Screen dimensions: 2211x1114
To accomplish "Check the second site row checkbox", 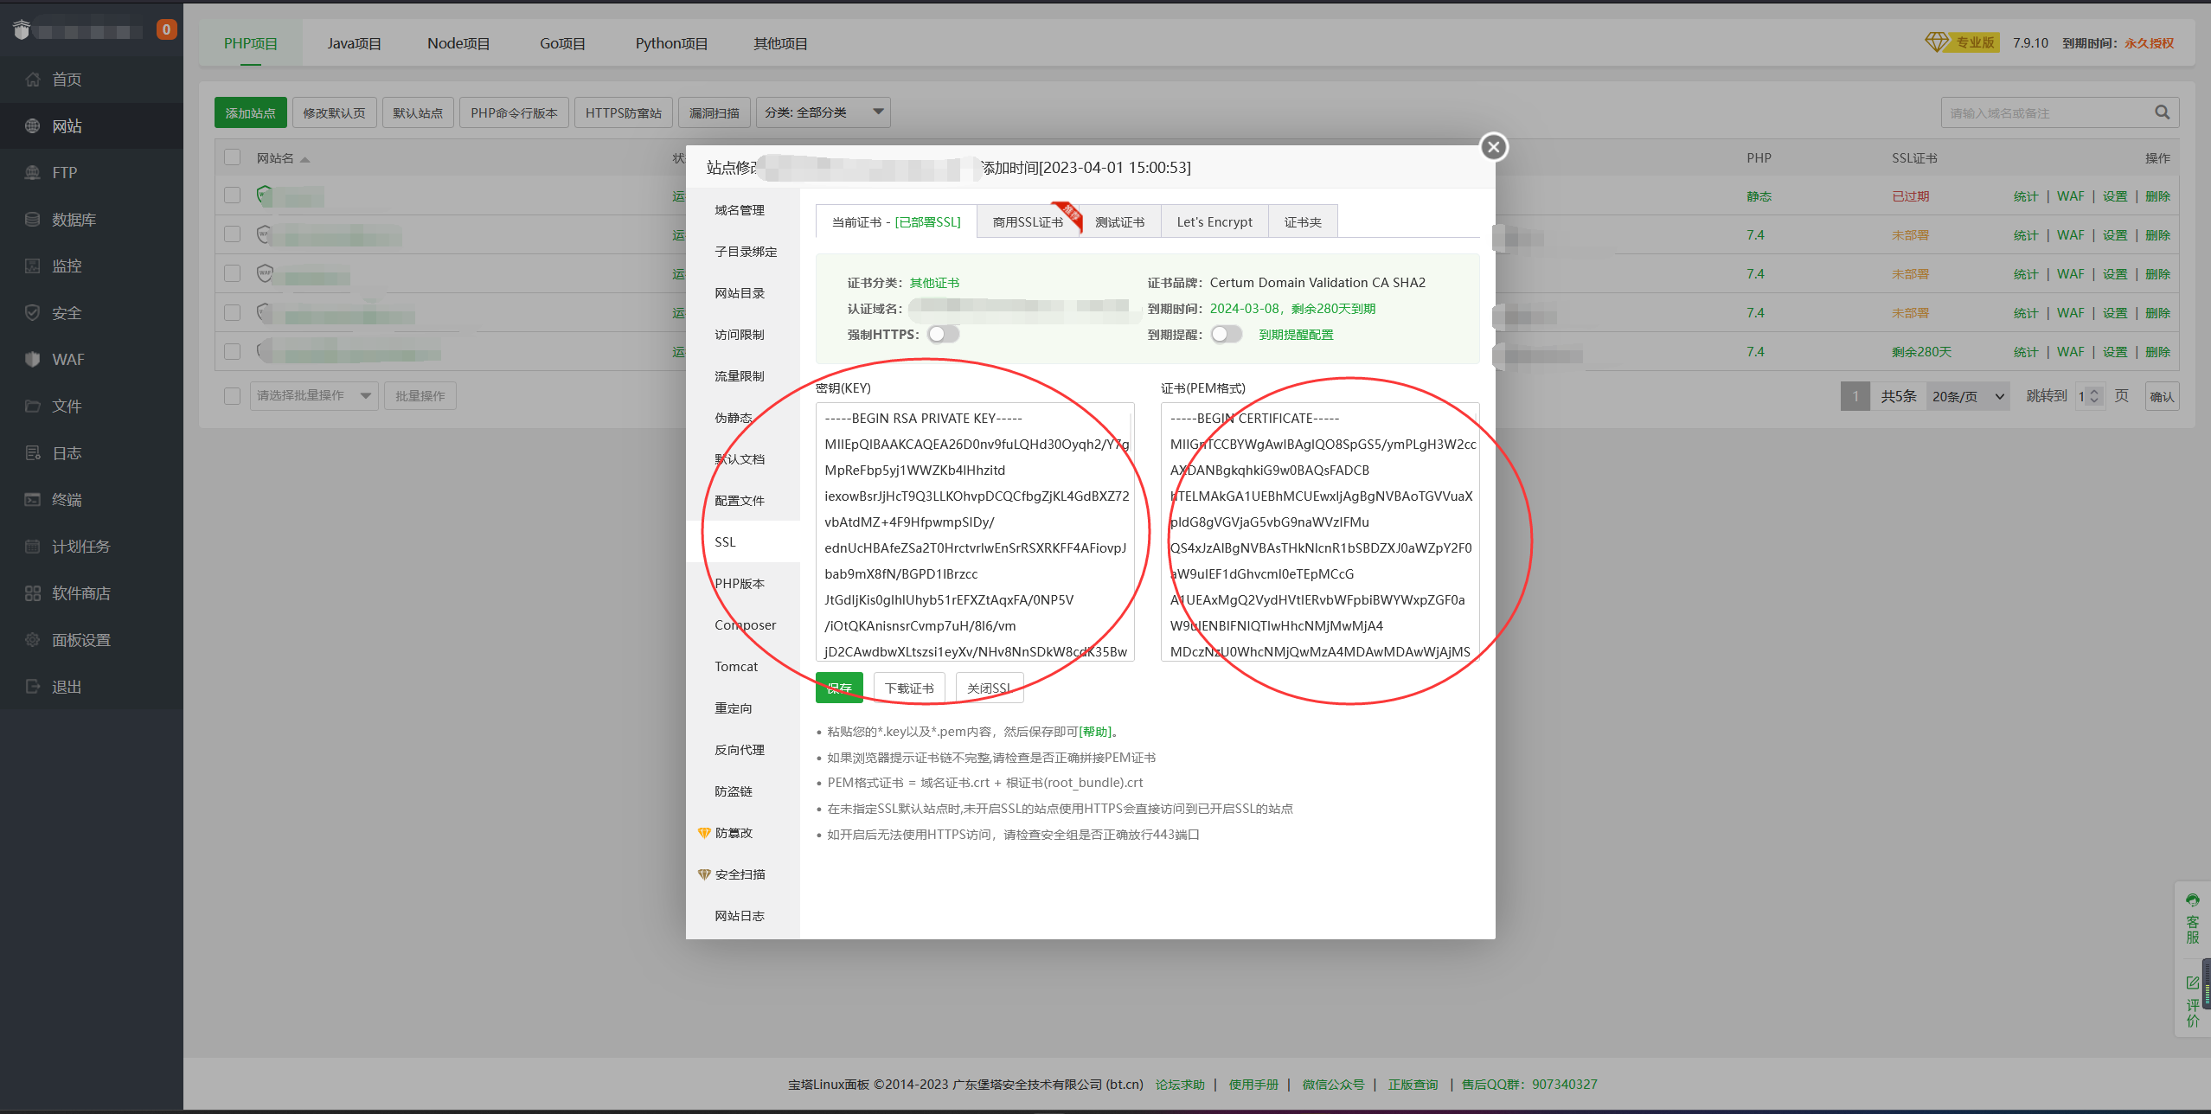I will (x=232, y=234).
